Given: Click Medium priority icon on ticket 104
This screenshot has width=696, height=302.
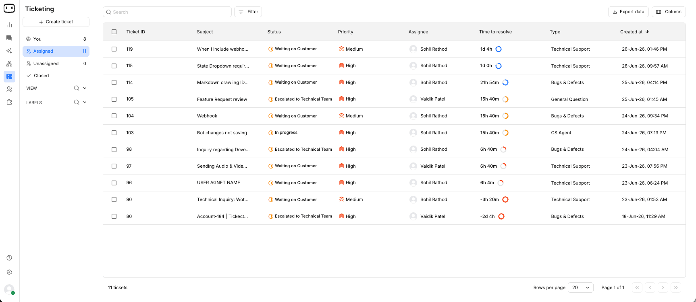Looking at the screenshot, I should pos(341,116).
